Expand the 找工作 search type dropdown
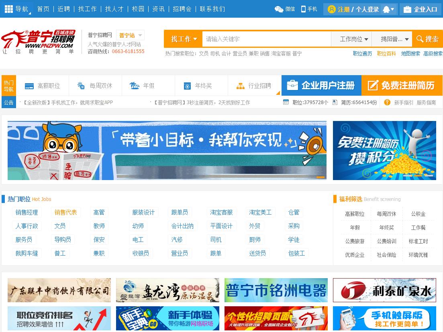Viewport: 443px width, 332px height. (x=184, y=39)
